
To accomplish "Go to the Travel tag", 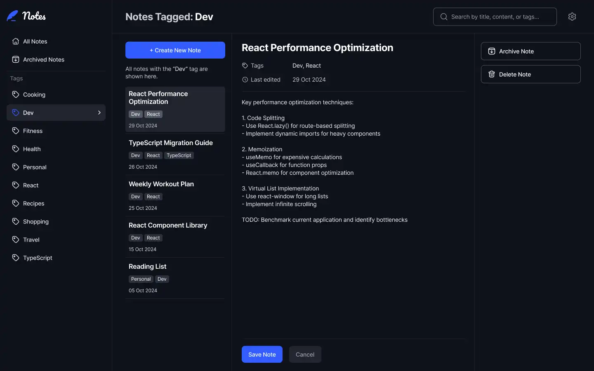I will pyautogui.click(x=31, y=240).
